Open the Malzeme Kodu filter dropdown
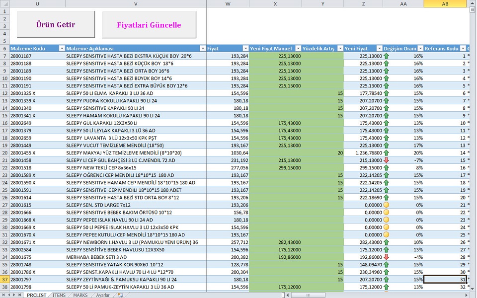 coord(62,48)
